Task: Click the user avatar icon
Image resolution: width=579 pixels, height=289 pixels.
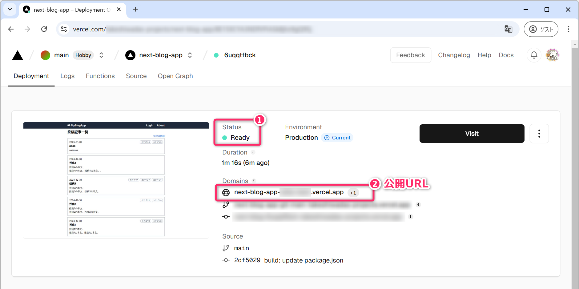Action: click(552, 55)
